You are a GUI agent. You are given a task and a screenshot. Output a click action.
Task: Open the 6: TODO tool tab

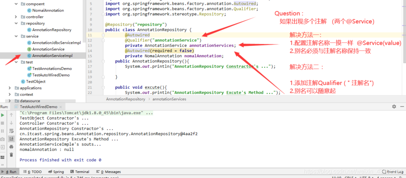pyautogui.click(x=32, y=172)
